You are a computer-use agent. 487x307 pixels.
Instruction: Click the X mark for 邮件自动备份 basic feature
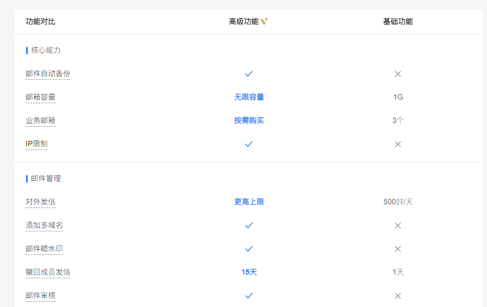[x=397, y=73]
